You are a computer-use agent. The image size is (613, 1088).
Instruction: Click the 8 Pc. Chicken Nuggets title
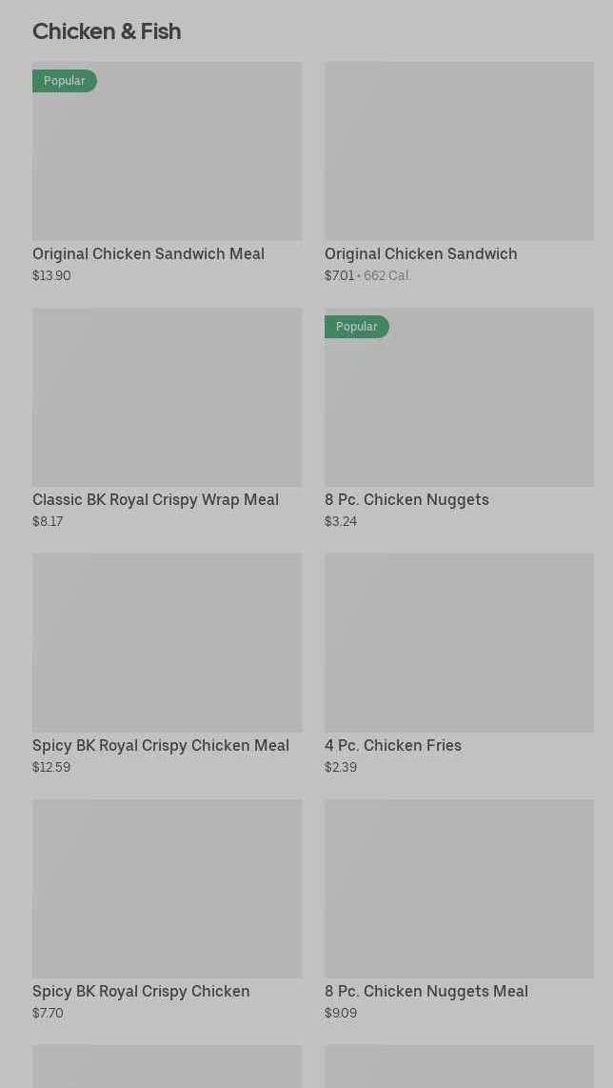click(x=406, y=500)
